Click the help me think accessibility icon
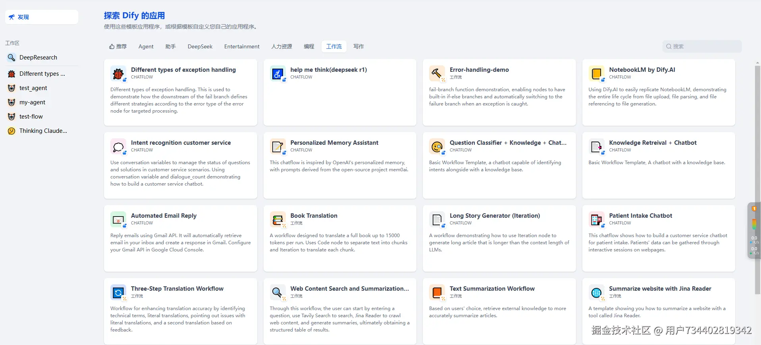Image resolution: width=761 pixels, height=345 pixels. [277, 73]
